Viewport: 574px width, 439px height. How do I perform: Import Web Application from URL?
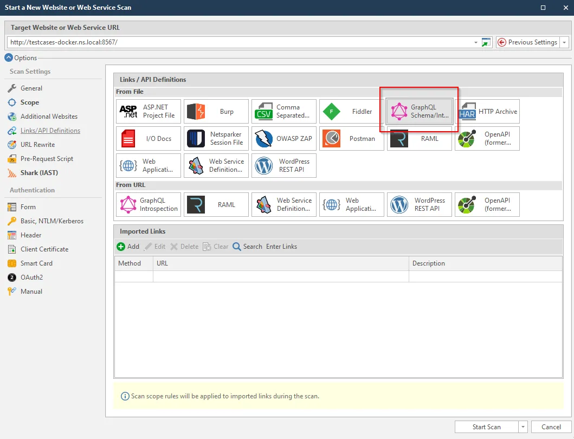click(351, 205)
